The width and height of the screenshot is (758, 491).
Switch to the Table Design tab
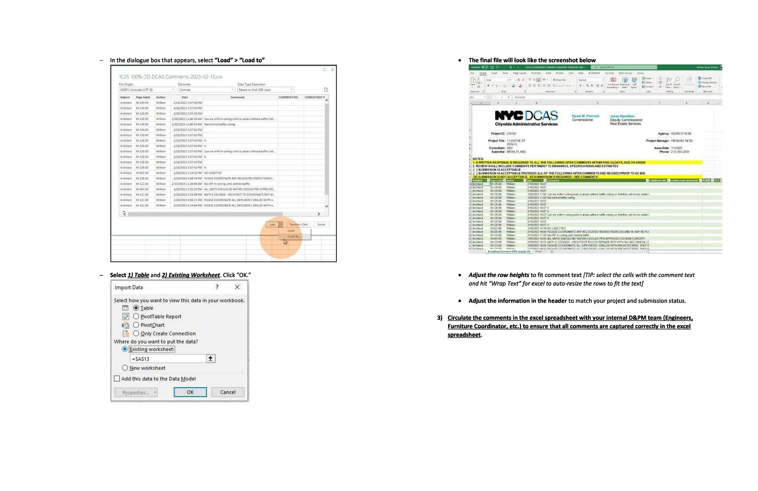click(x=626, y=73)
